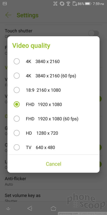Viewport: 107px width, 215px height.
Task: Tap the picture icon in status bar
Action: click(5, 4)
